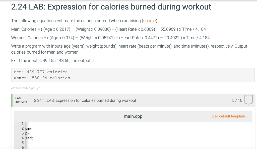Viewport: 257px width, 149px height.
Task: Select line number 4 in the editor
Action: (23, 138)
